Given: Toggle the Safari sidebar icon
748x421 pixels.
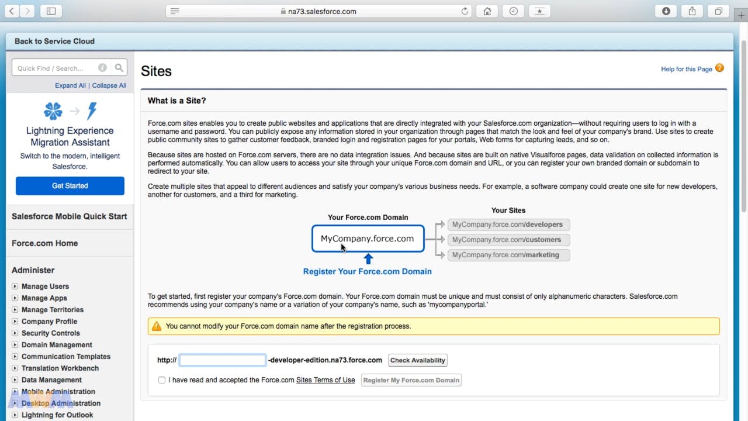Looking at the screenshot, I should (x=51, y=11).
